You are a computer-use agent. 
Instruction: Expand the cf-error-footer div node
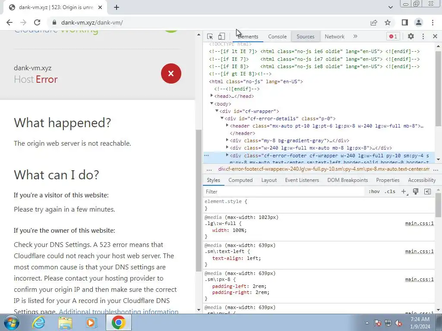tap(227, 155)
